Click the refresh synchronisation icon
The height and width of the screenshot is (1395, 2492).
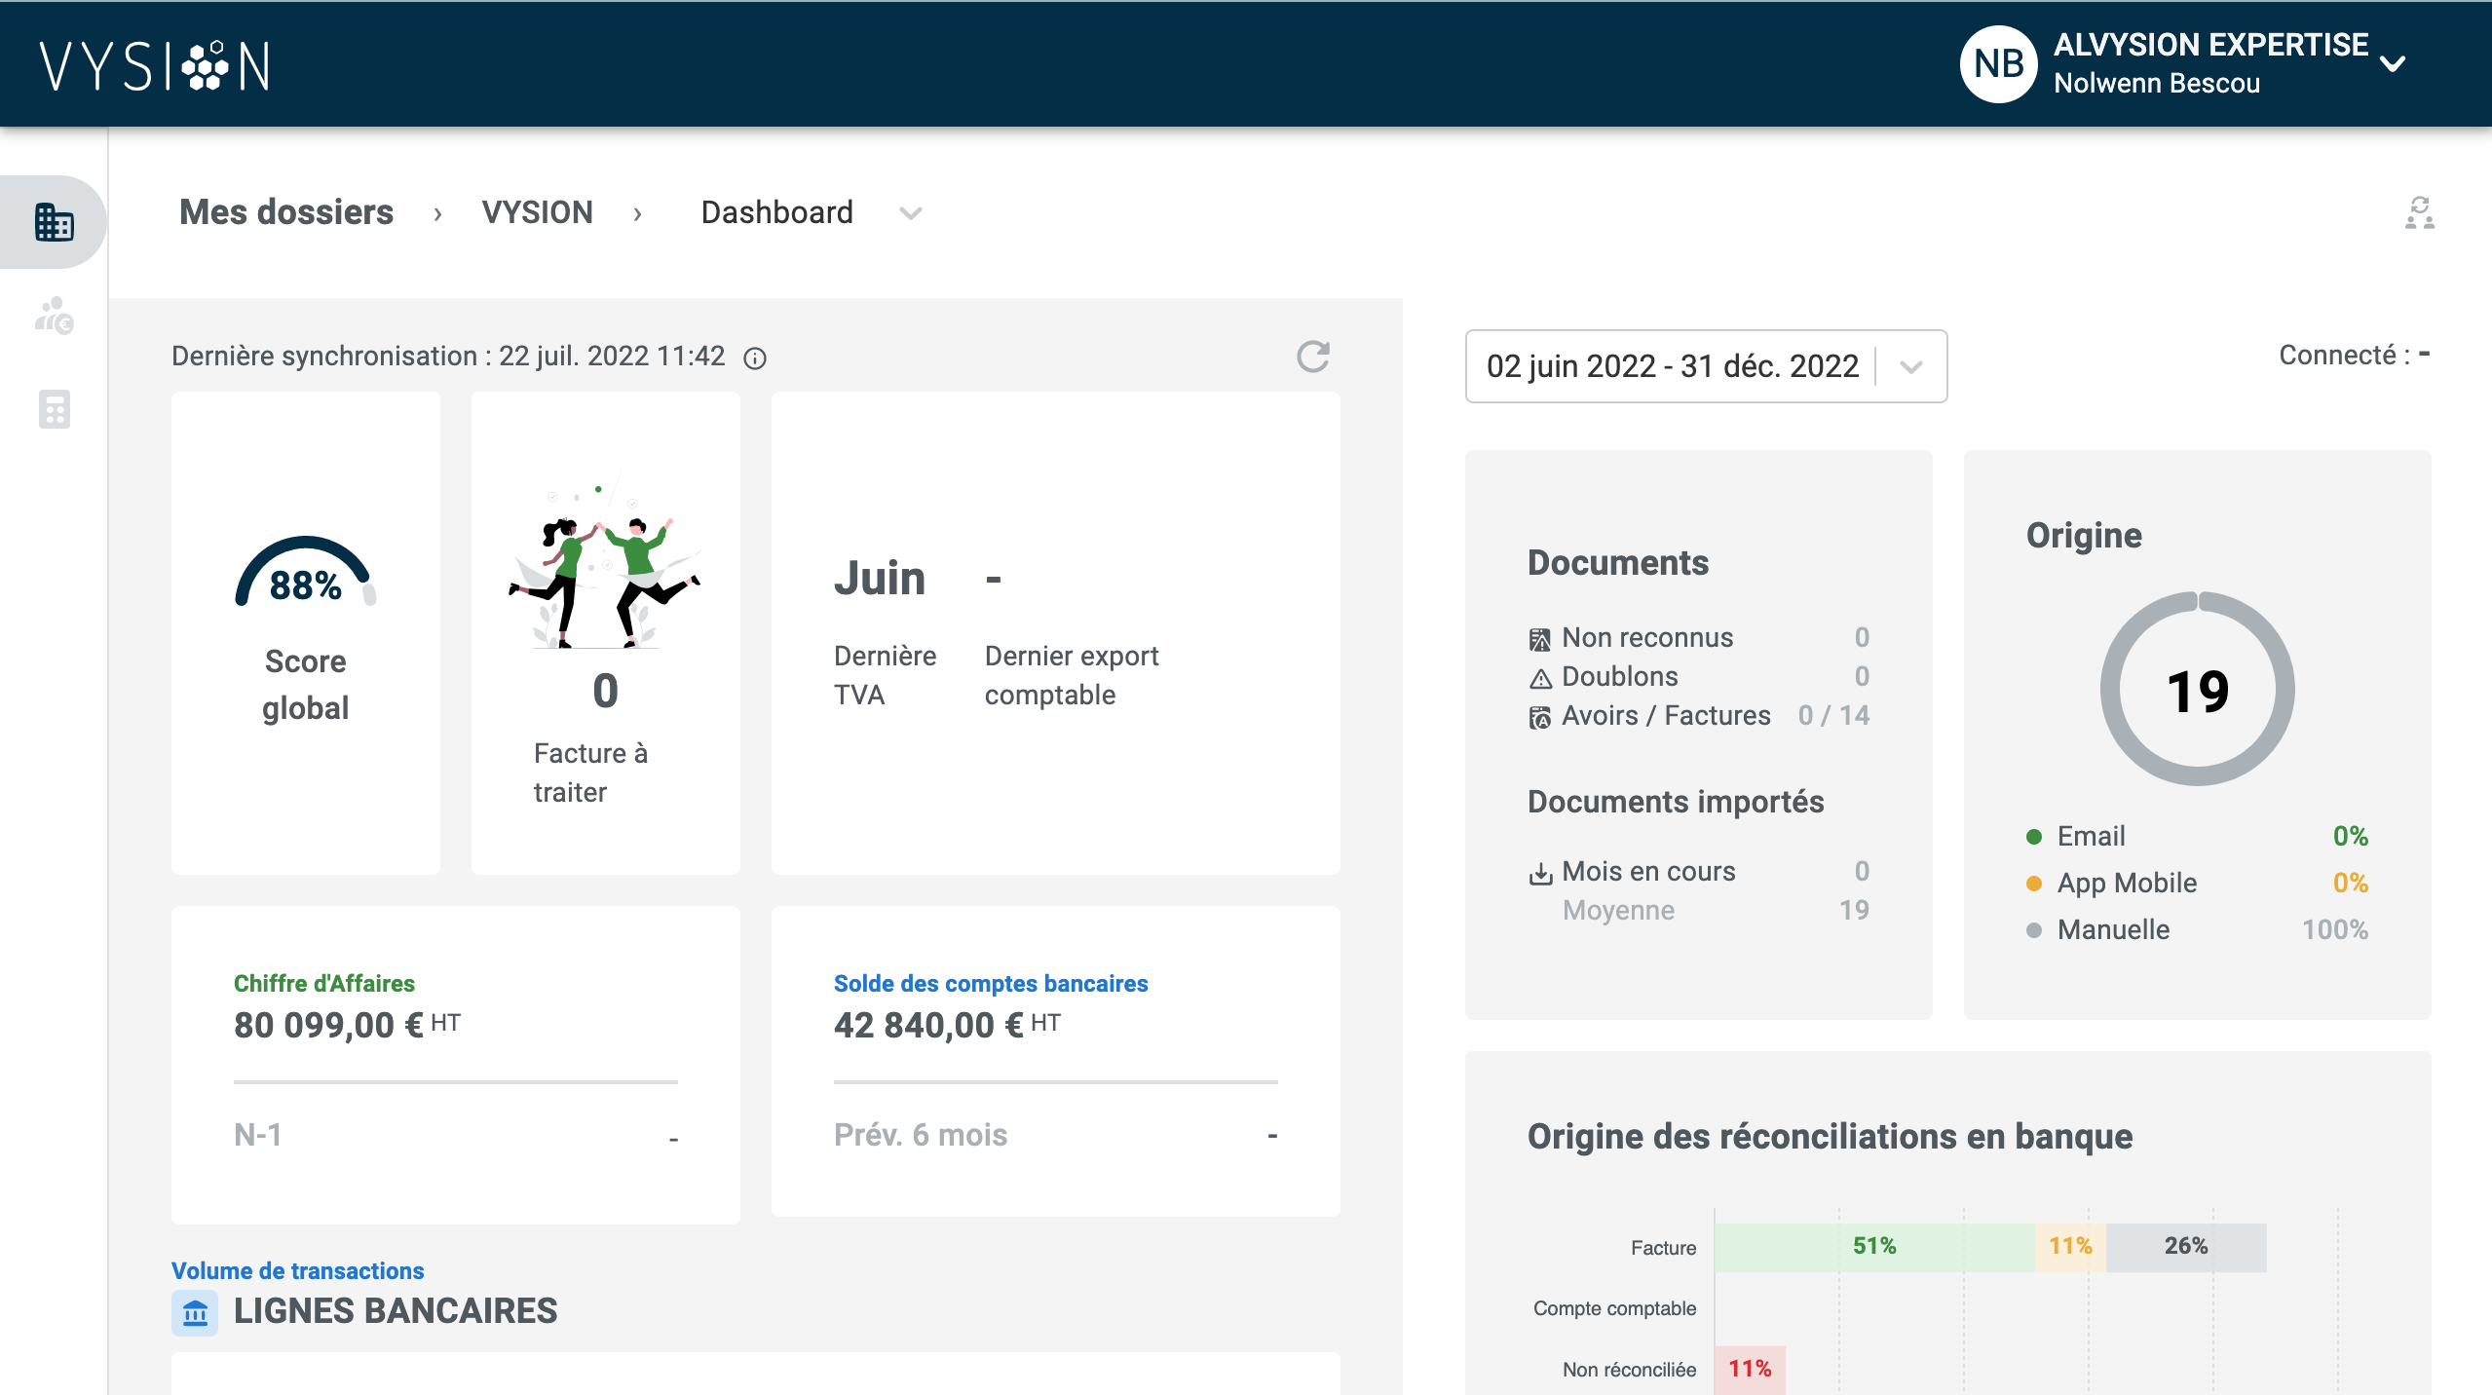(1312, 357)
